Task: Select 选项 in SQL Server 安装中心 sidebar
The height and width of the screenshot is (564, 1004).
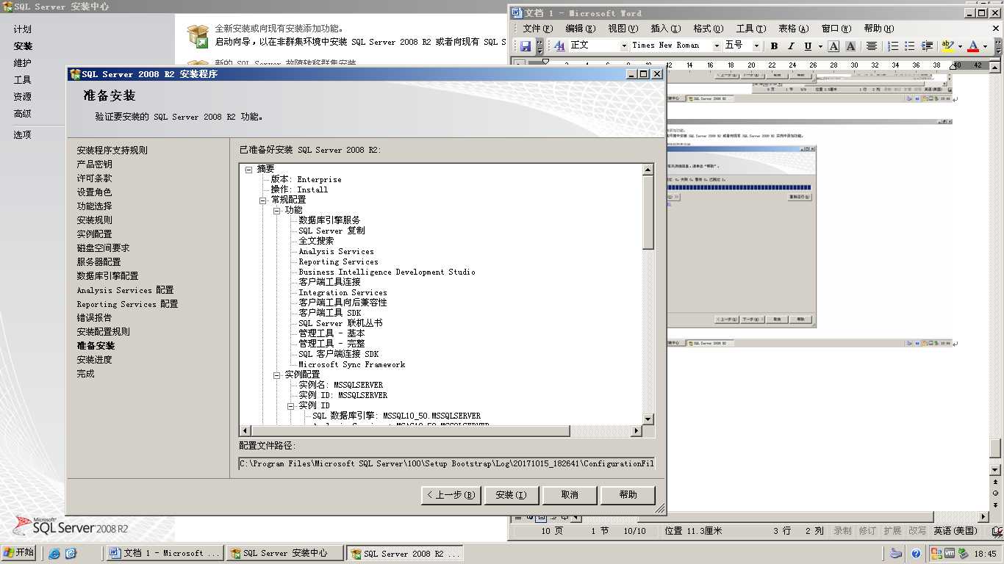Action: (23, 135)
